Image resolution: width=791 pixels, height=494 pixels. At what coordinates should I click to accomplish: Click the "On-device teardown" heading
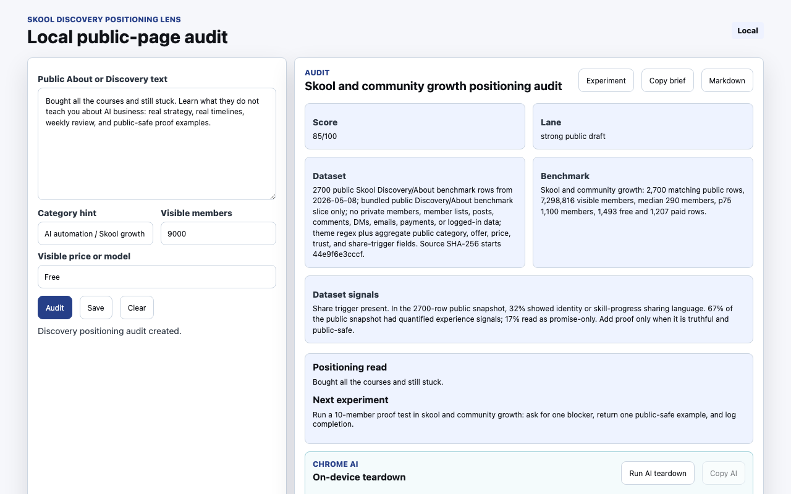[359, 477]
